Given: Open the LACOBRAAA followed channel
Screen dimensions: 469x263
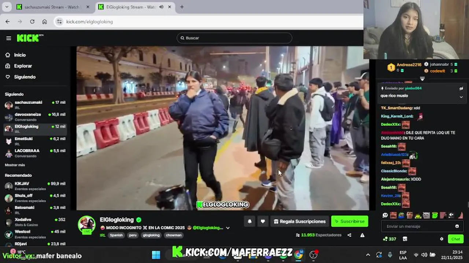Looking at the screenshot, I should [35, 153].
